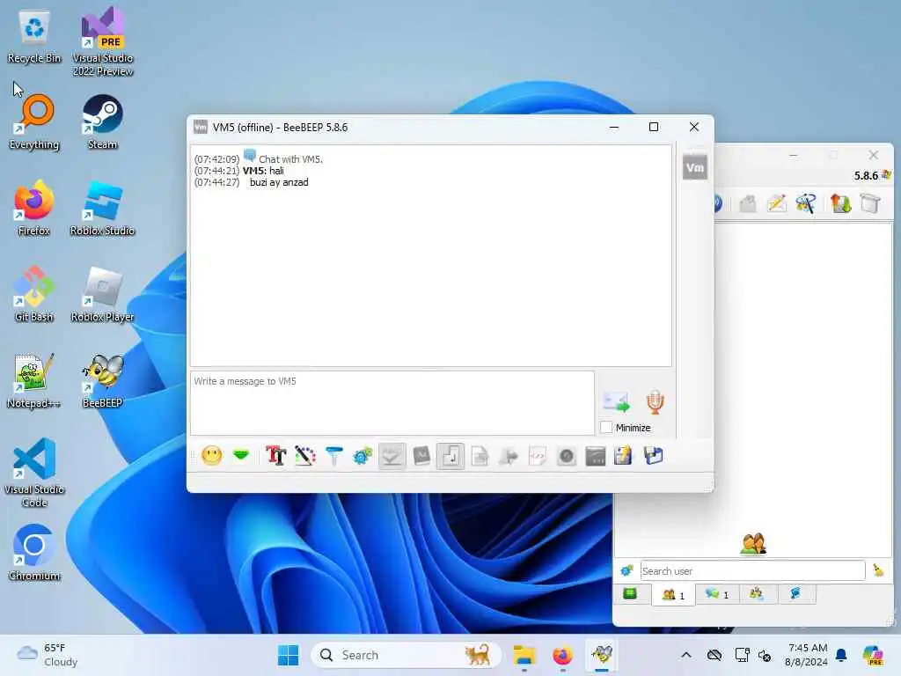Image resolution: width=901 pixels, height=676 pixels.
Task: Click the blue funnel message filter icon
Action: pos(333,457)
